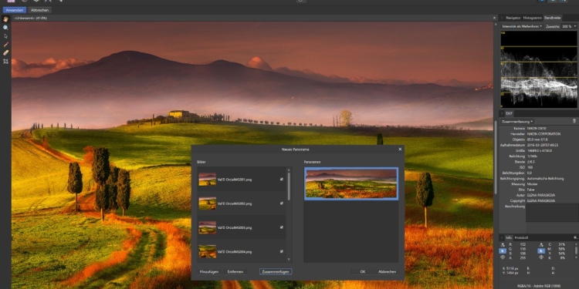Click the crosshair icon next to A value
Viewport: 579px width, 289px height.
click(503, 257)
